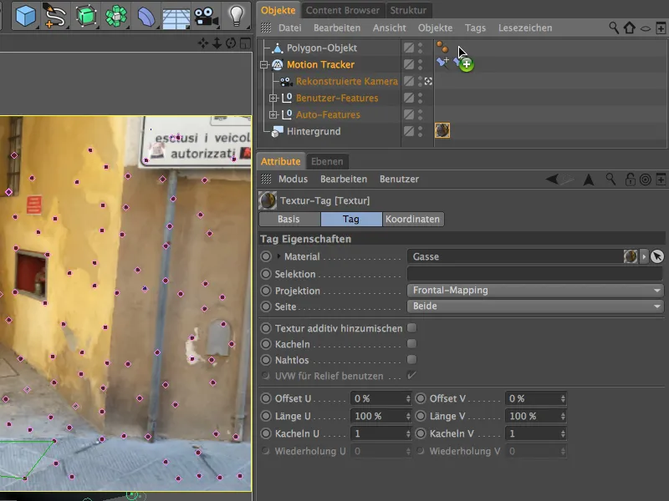Expand the Benutzer-Features group
This screenshot has height=501, width=669.
tap(273, 98)
